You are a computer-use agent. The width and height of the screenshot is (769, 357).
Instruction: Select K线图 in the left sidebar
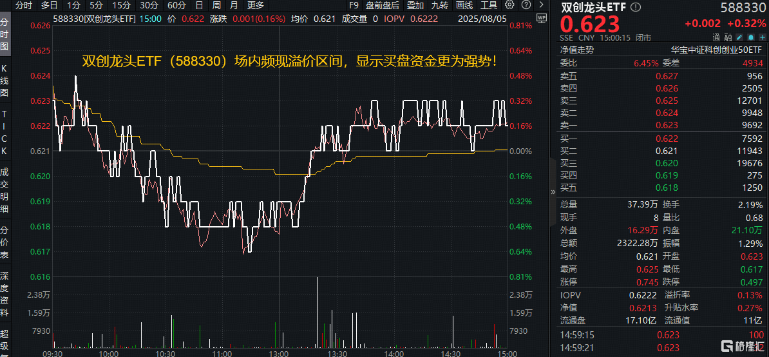point(5,81)
